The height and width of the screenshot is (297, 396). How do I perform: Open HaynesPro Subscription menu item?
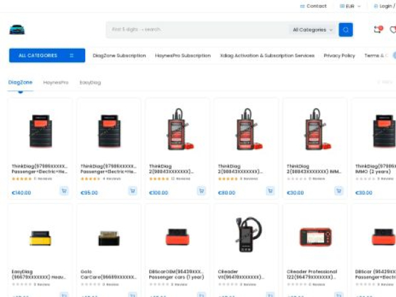pyautogui.click(x=183, y=55)
